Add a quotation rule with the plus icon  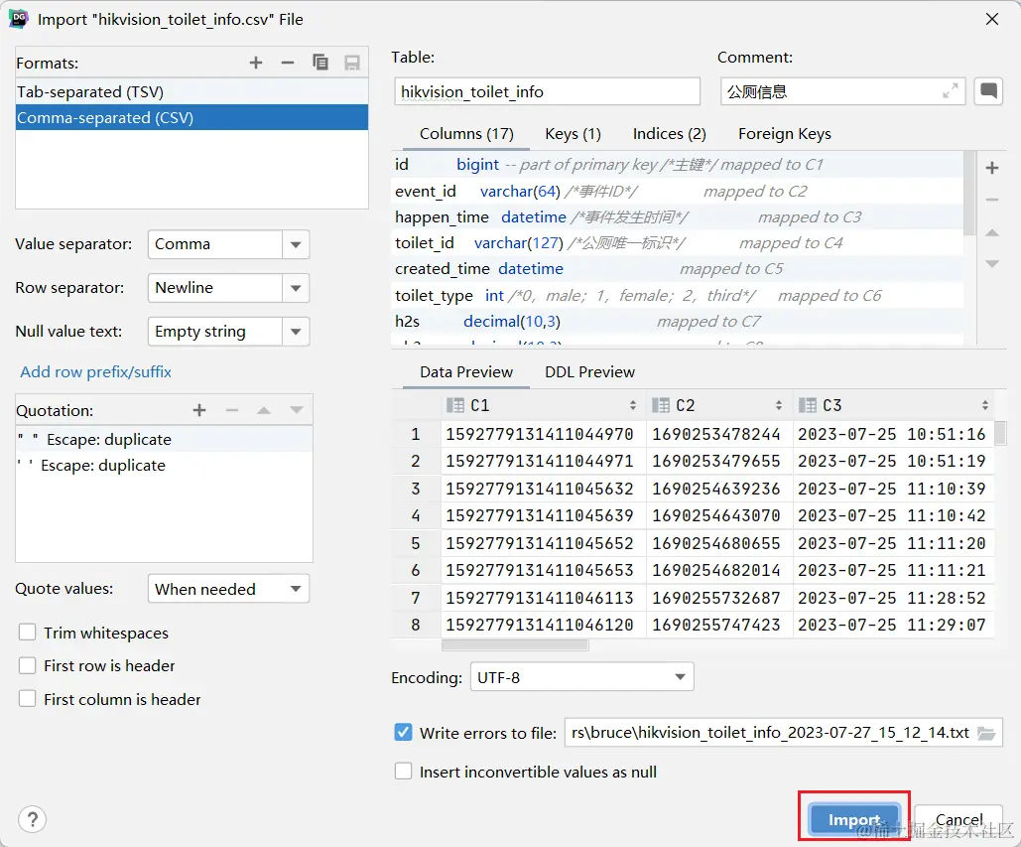pos(199,410)
